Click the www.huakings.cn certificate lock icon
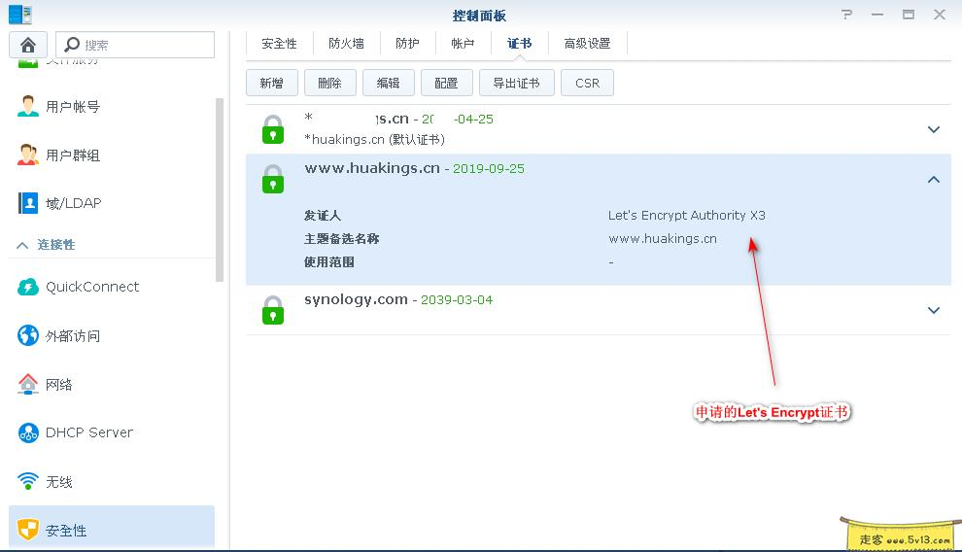This screenshot has width=962, height=552. [273, 179]
